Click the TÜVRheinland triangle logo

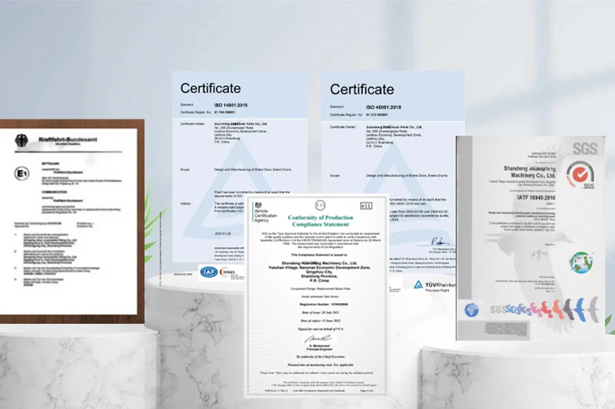point(418,284)
